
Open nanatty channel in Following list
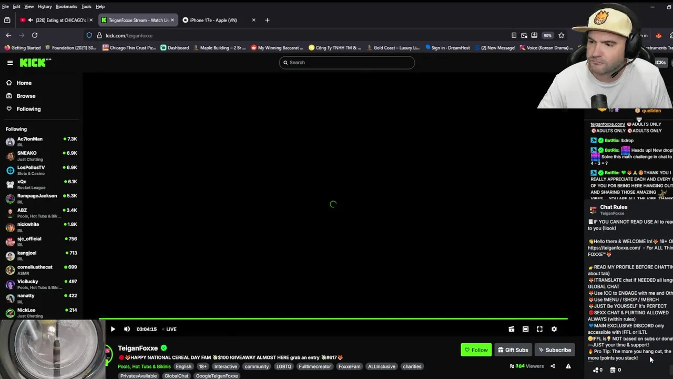[41, 298]
